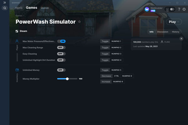Open the History tab

point(175,32)
